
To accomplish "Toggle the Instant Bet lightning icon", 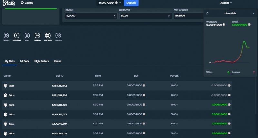I will click(17, 36).
